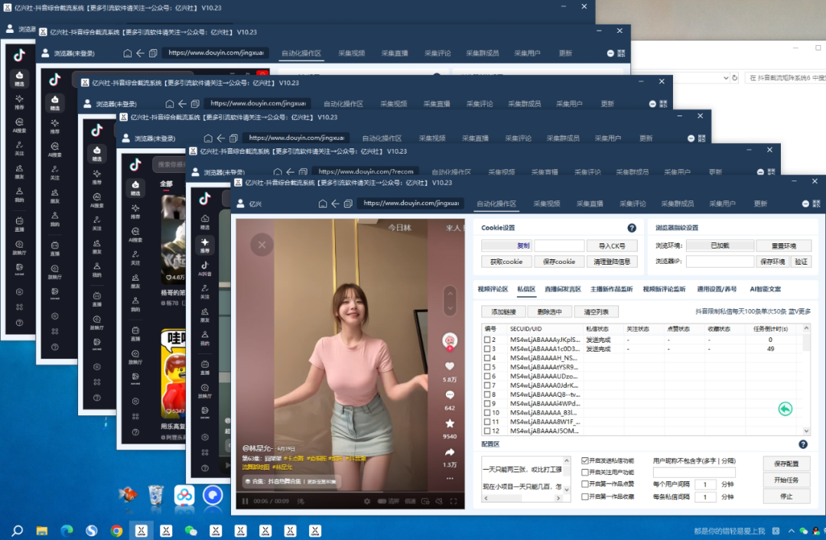The height and width of the screenshot is (540, 826).
Task: Open the 视频评论区 sub-tab
Action: point(493,288)
